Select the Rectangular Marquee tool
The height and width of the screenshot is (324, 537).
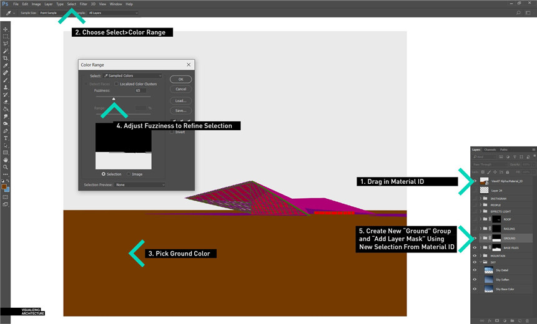click(6, 37)
